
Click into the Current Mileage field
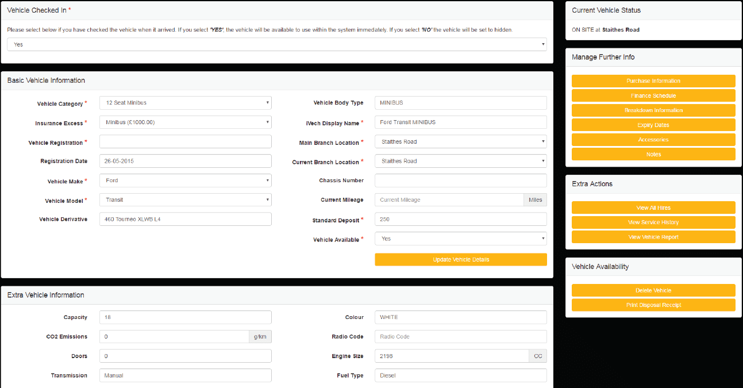pos(449,200)
